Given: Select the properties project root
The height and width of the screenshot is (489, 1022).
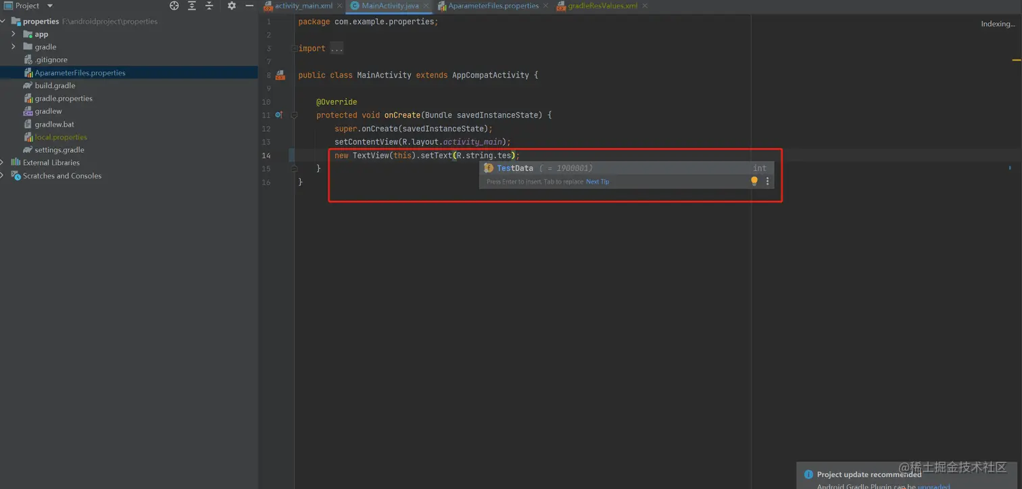Looking at the screenshot, I should (x=129, y=21).
